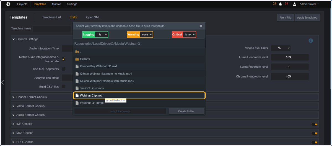Open the Exports folder
The width and height of the screenshot is (332, 146).
click(x=85, y=59)
